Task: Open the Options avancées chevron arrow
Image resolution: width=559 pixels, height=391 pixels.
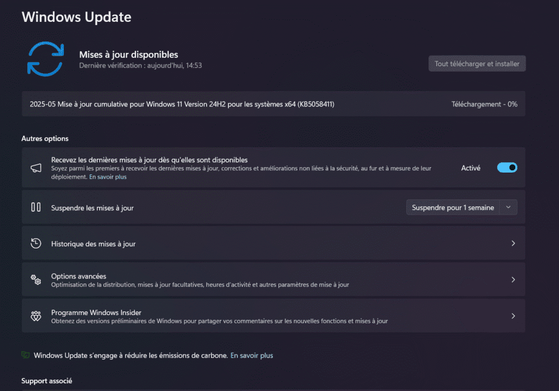Action: (513, 280)
